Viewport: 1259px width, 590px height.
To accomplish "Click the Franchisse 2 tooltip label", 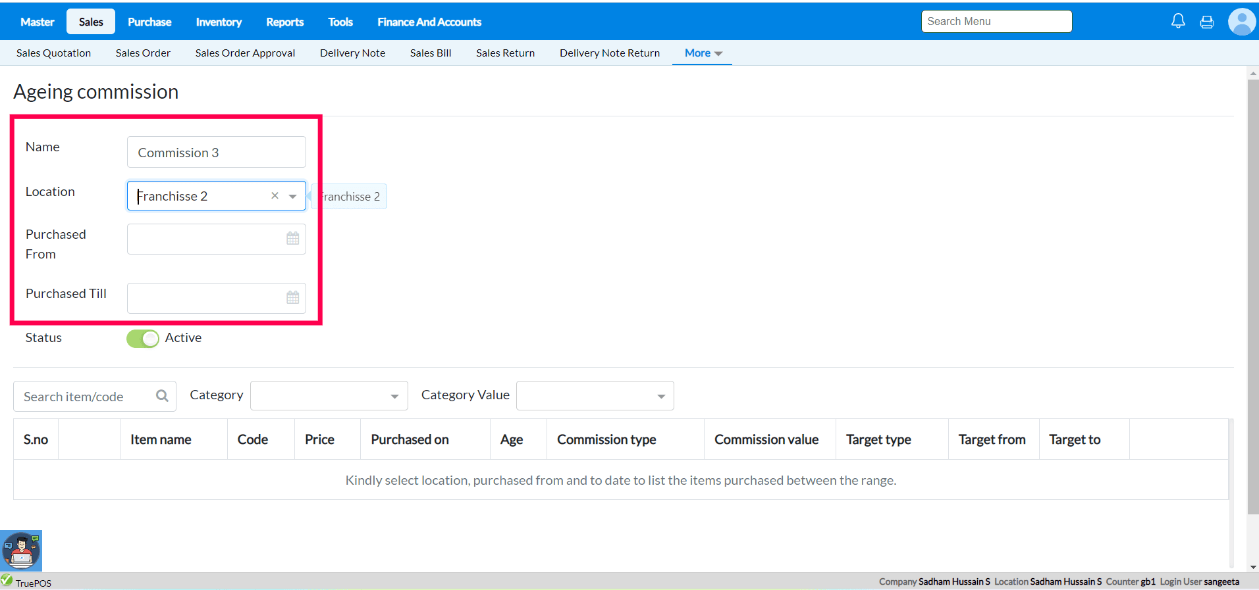I will (x=349, y=196).
